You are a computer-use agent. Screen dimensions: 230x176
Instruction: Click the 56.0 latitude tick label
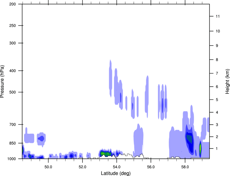tap(151, 167)
